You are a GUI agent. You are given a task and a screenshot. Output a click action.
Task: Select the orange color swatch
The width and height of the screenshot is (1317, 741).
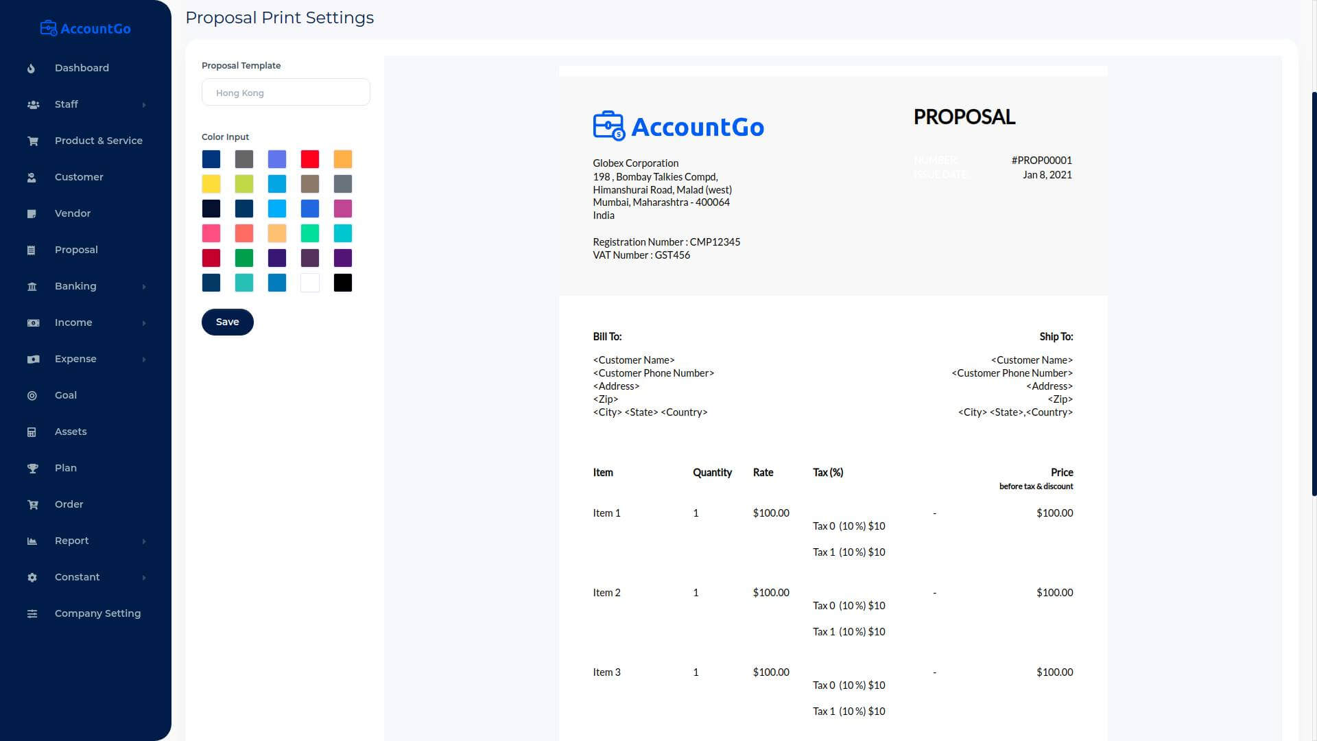[342, 159]
